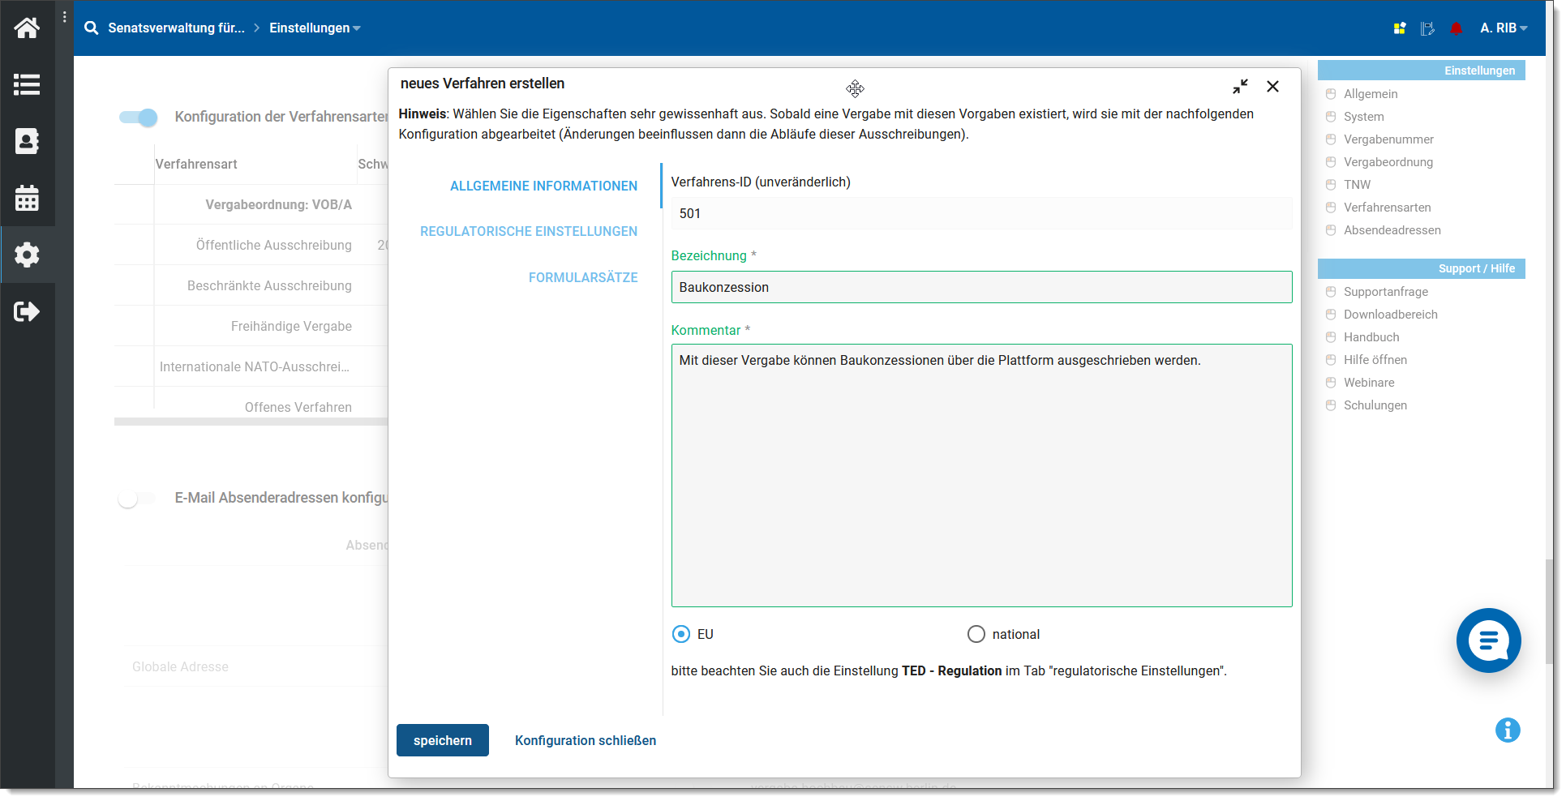This screenshot has width=1566, height=801.
Task: Expand the Einstellungen breadcrumb dropdown
Action: coord(315,28)
